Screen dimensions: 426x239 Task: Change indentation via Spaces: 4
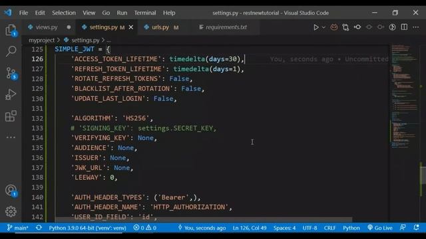[x=284, y=228]
